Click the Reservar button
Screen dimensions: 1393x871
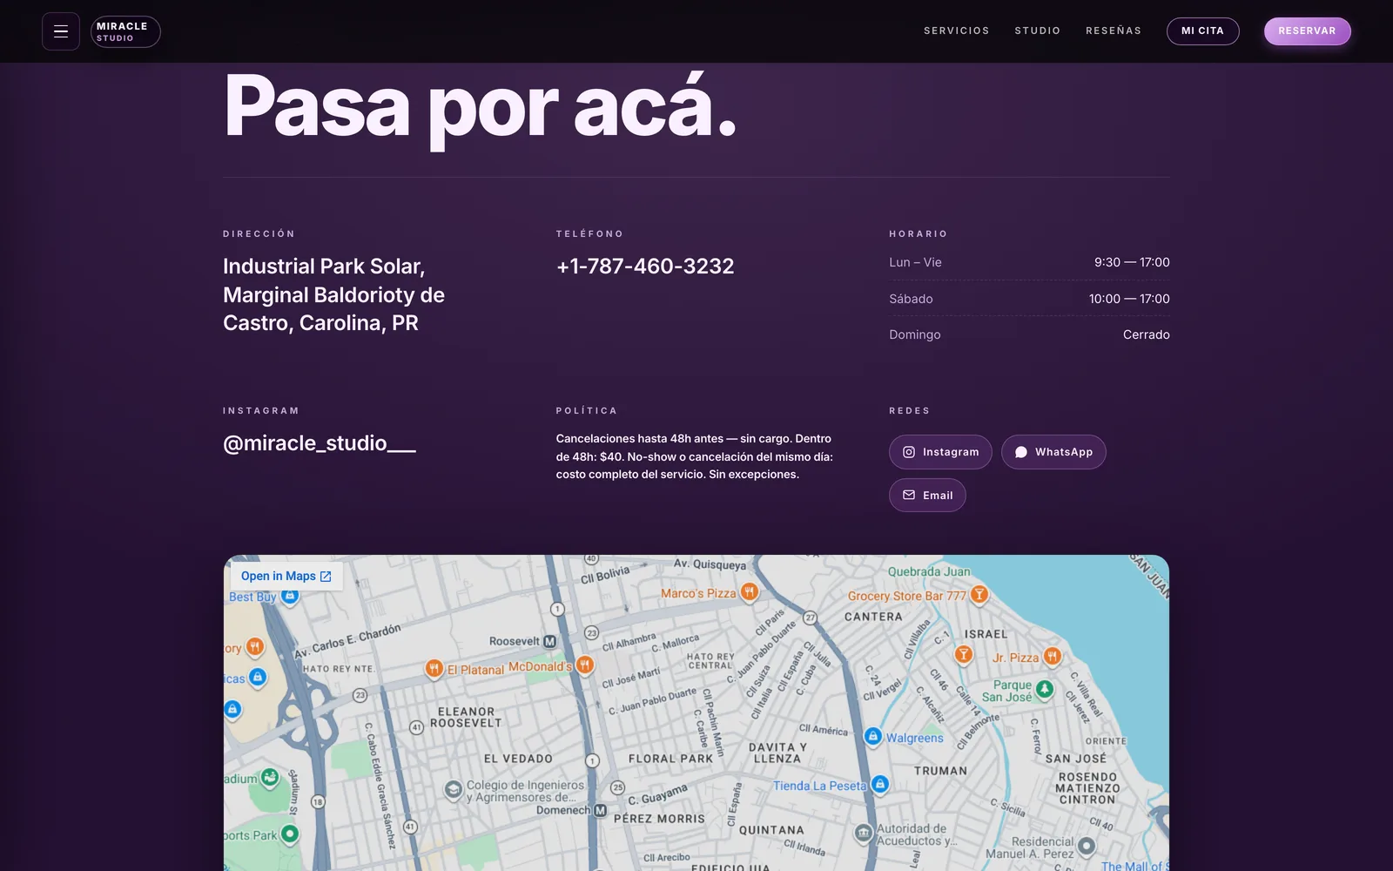[x=1307, y=30]
